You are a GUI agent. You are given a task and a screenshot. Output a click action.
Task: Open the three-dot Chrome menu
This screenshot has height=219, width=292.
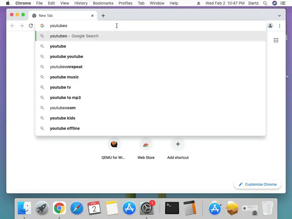point(279,26)
